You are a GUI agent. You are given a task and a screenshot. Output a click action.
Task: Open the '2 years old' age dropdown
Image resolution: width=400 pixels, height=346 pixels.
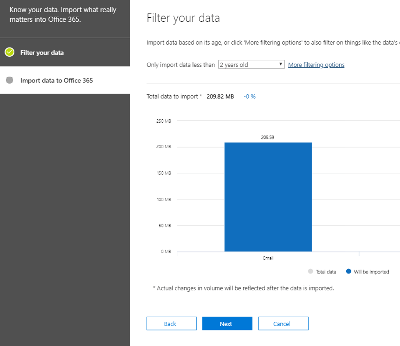(x=251, y=64)
